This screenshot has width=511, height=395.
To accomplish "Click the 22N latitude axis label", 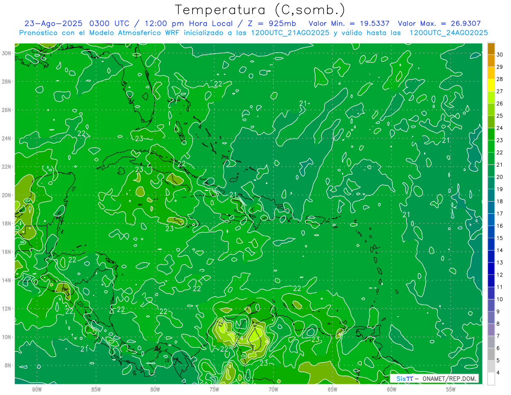I will (7, 167).
